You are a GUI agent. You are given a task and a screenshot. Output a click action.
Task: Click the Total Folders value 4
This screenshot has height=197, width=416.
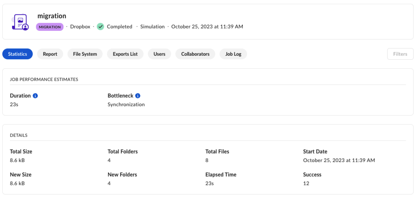109,160
